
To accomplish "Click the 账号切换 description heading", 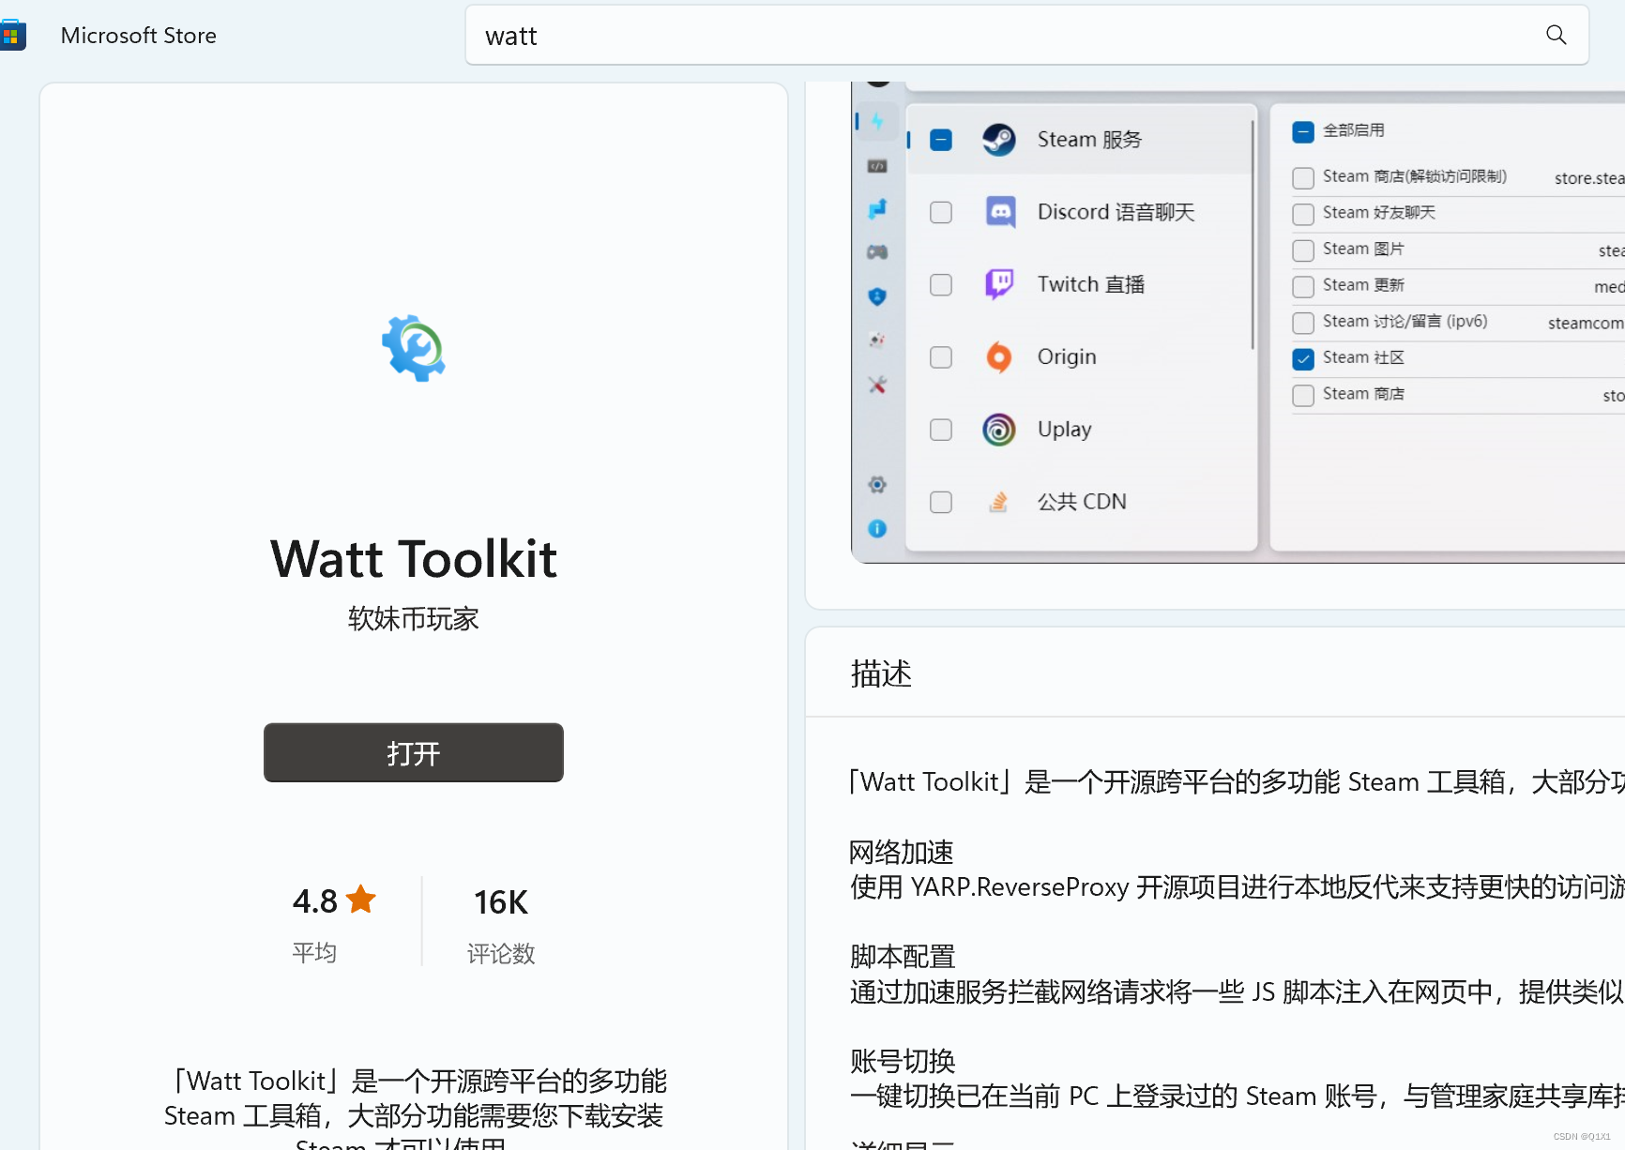I will [x=903, y=1061].
